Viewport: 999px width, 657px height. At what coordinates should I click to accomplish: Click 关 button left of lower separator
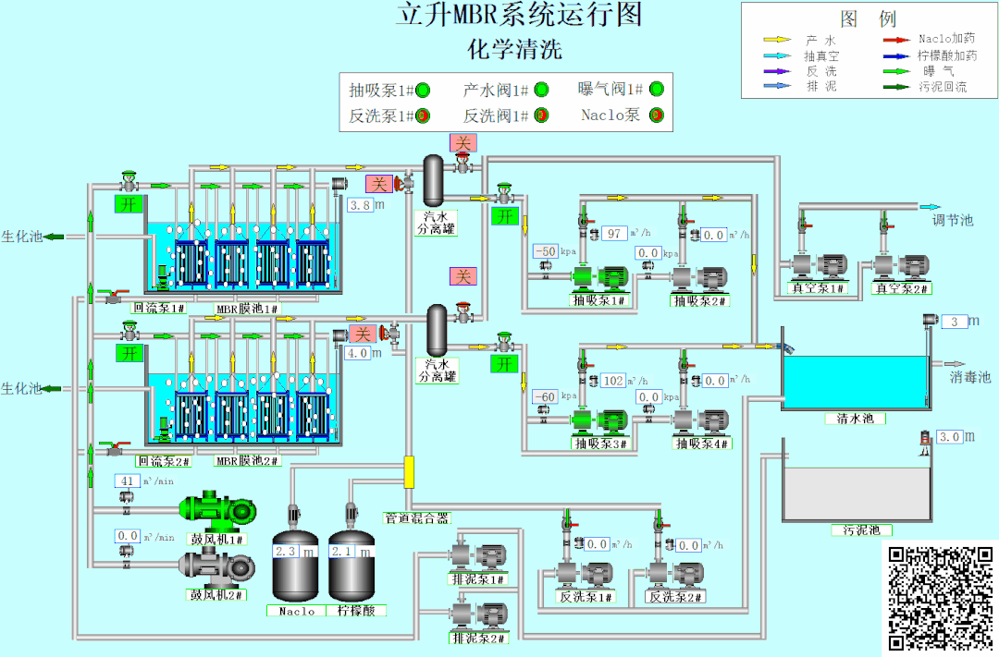(x=362, y=334)
